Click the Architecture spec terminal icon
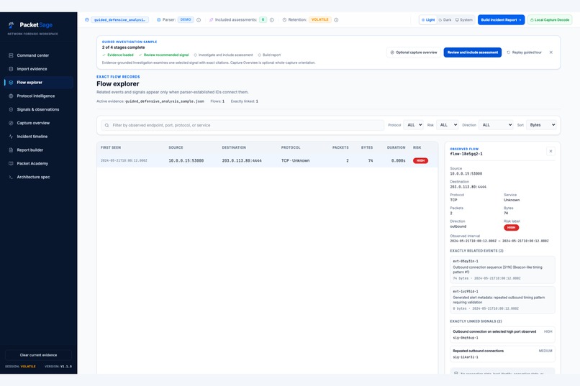The height and width of the screenshot is (386, 580). coord(11,177)
